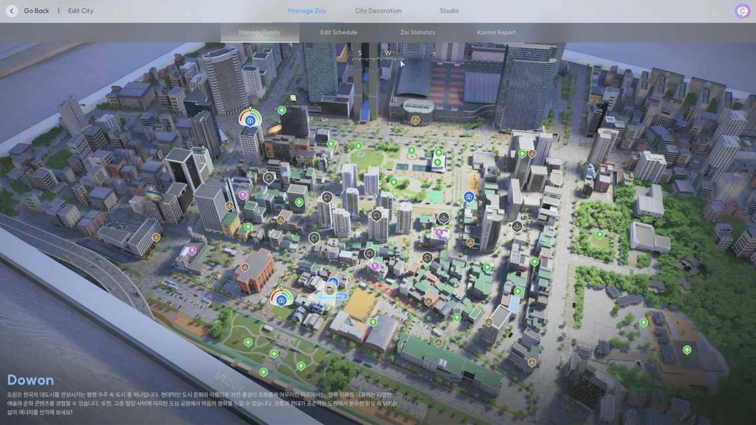Open the Edit City option
756x425 pixels.
pos(80,11)
